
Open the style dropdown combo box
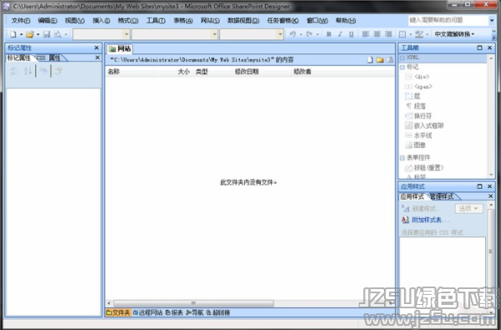click(x=126, y=34)
